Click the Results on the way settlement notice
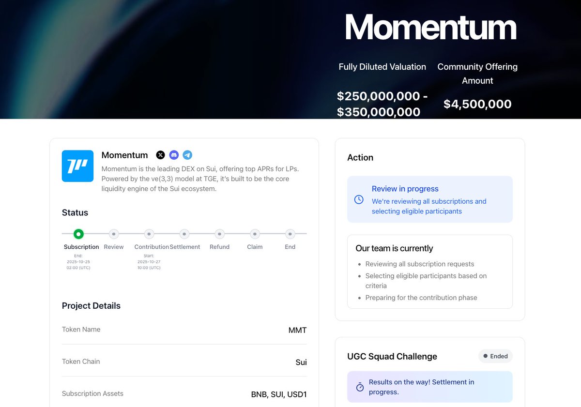This screenshot has width=581, height=407. click(x=421, y=387)
